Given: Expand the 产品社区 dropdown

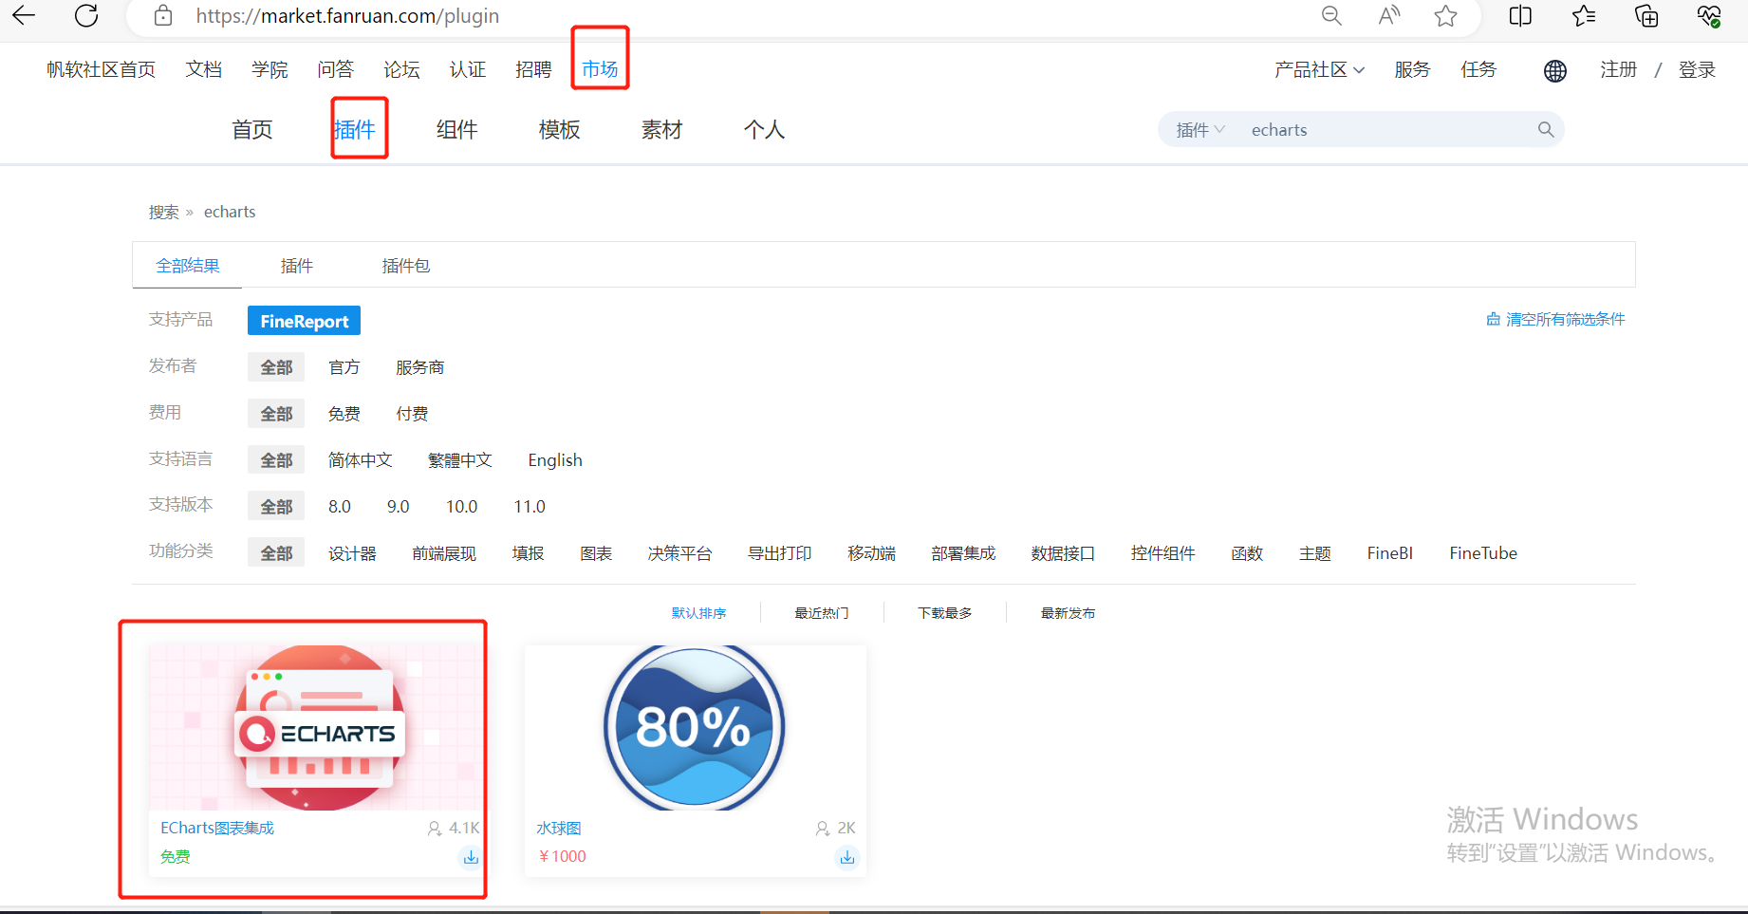Looking at the screenshot, I should pos(1319,70).
